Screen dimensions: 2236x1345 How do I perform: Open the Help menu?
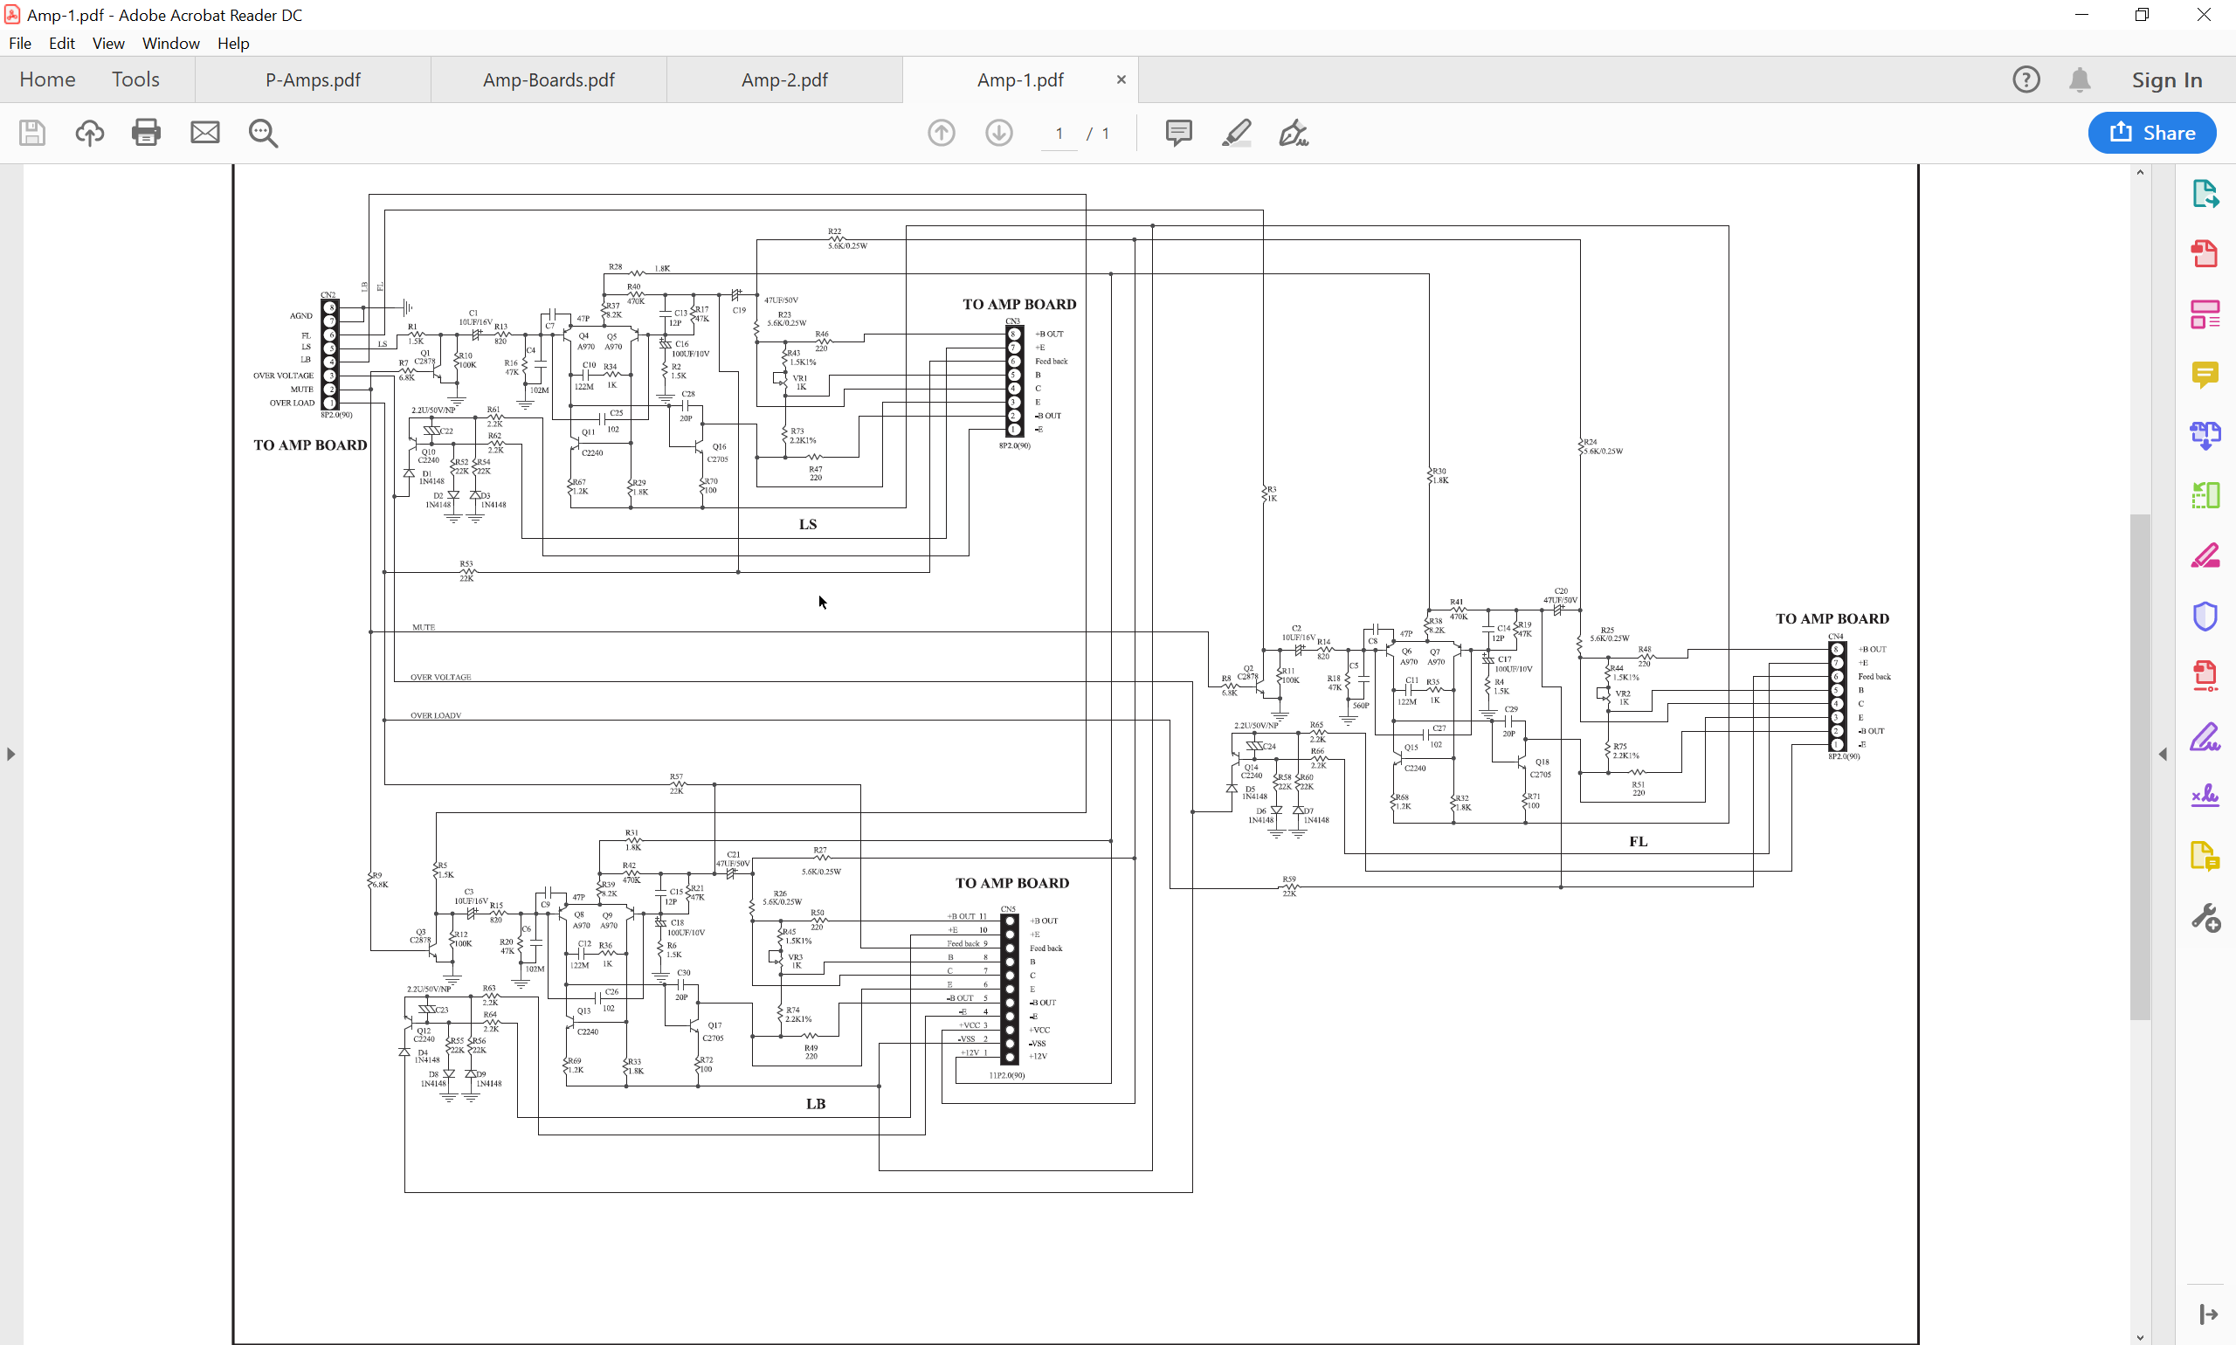pyautogui.click(x=233, y=44)
